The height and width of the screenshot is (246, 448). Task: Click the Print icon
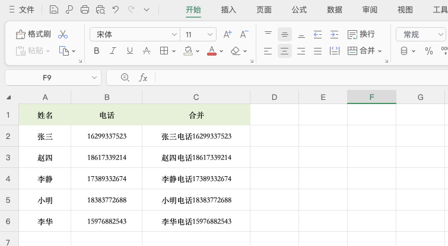pos(85,9)
